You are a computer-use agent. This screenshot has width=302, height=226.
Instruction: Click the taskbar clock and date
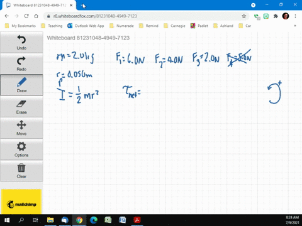[x=292, y=220]
